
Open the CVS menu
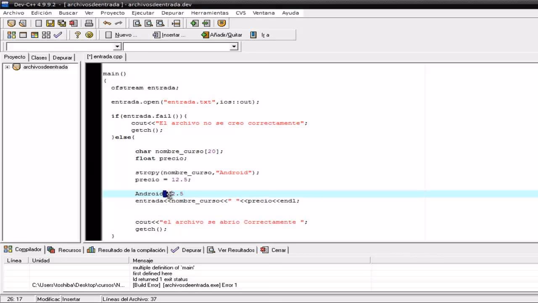click(241, 13)
